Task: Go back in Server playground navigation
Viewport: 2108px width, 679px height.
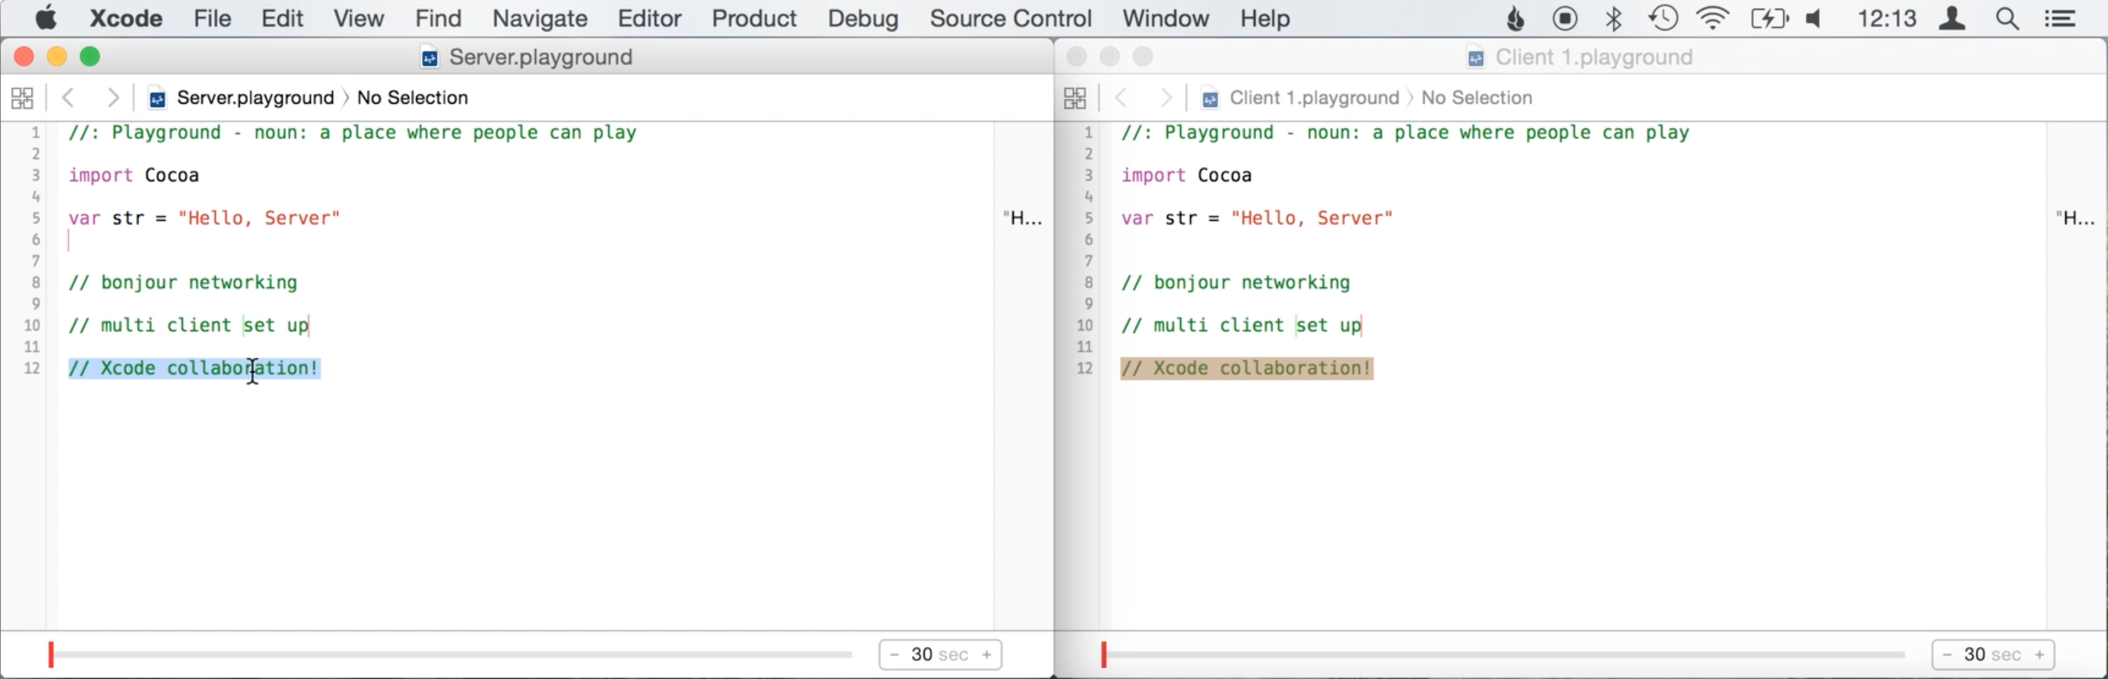Action: point(68,98)
